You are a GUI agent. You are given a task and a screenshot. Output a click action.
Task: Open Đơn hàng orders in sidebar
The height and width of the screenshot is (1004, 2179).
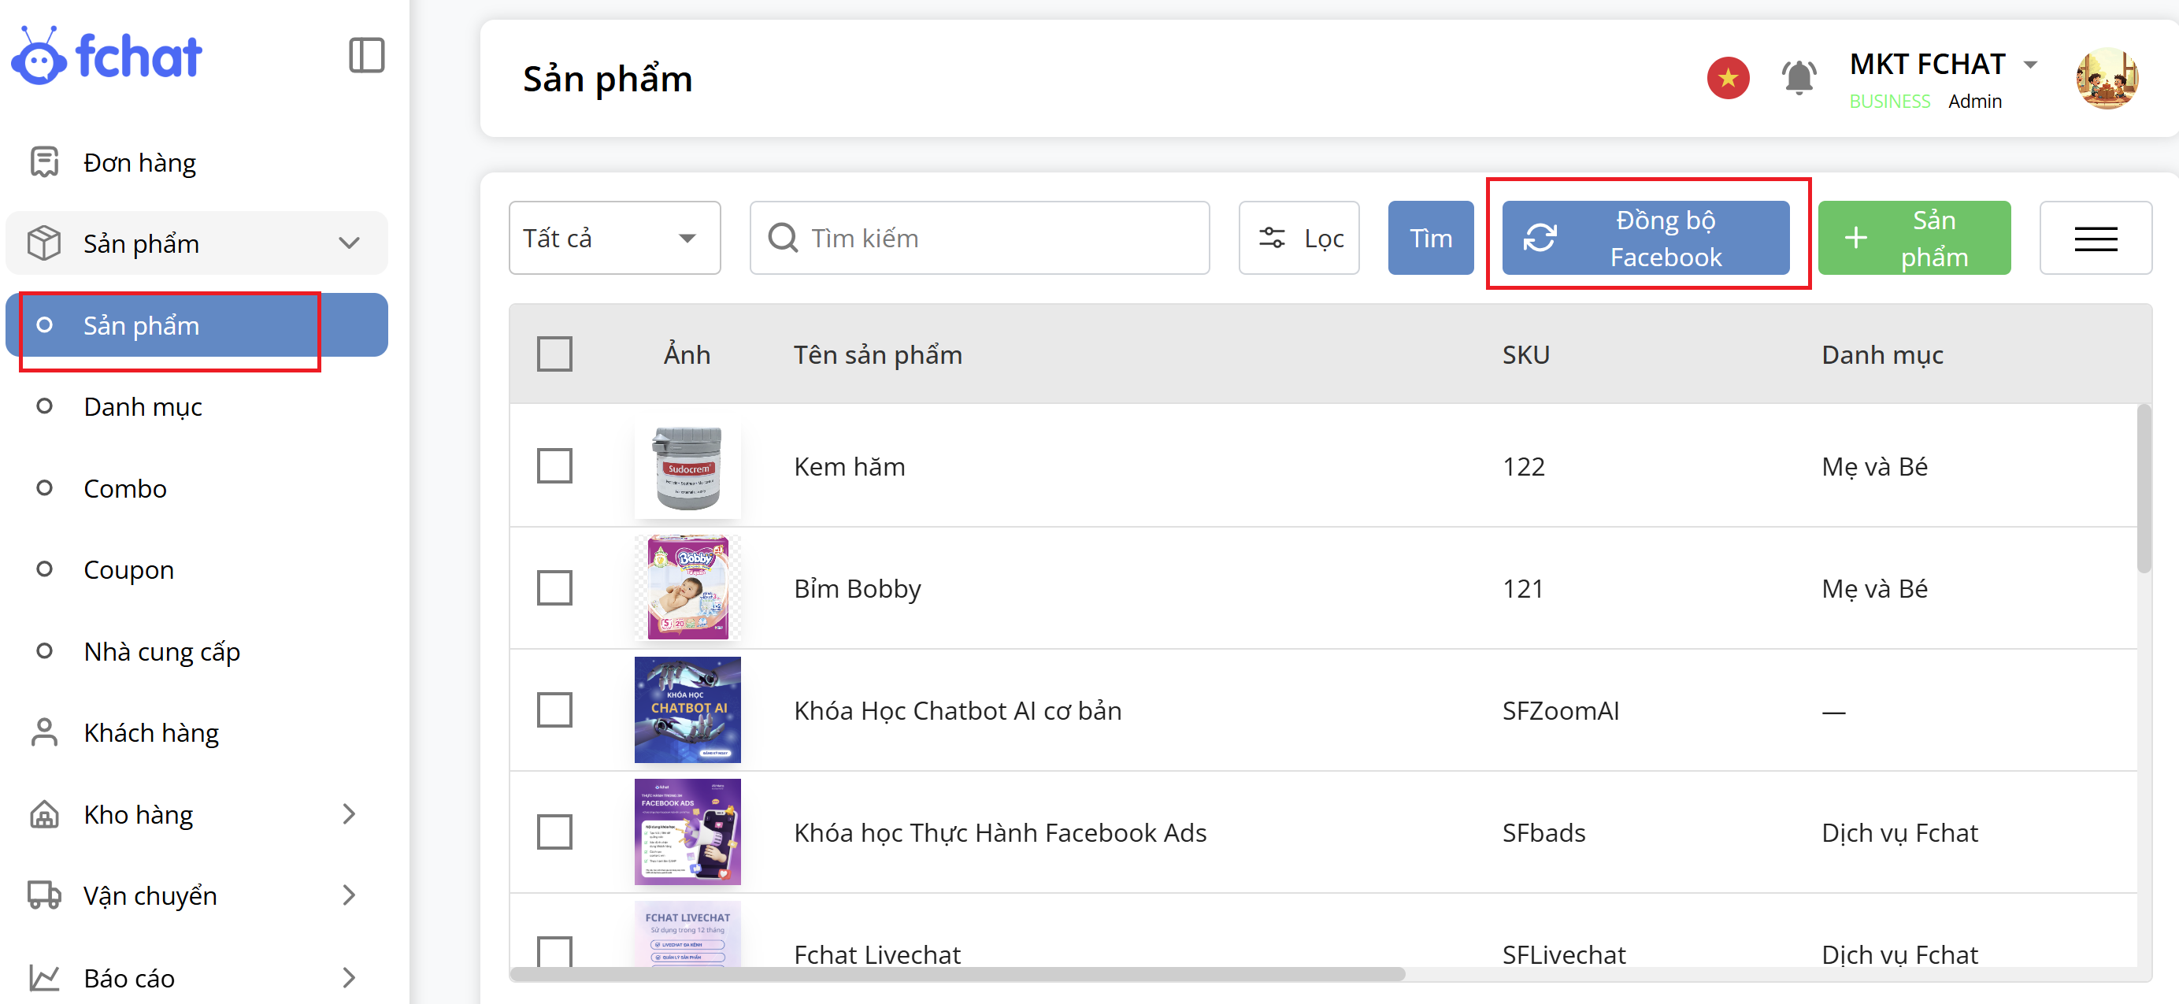click(x=139, y=162)
